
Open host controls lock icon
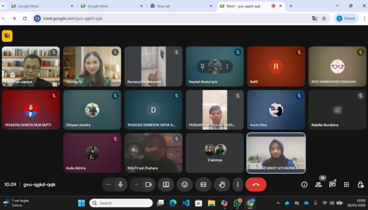361,184
